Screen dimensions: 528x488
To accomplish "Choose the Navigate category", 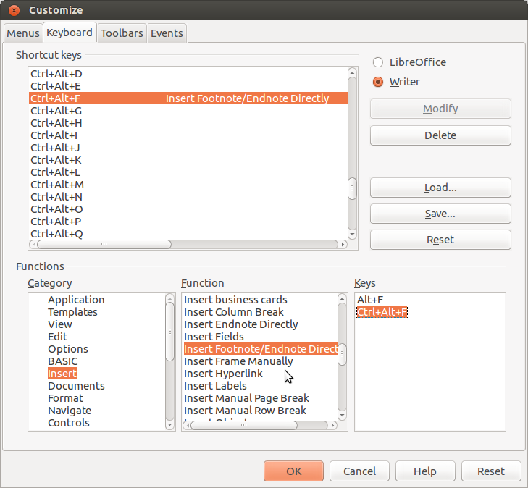I will (x=70, y=411).
